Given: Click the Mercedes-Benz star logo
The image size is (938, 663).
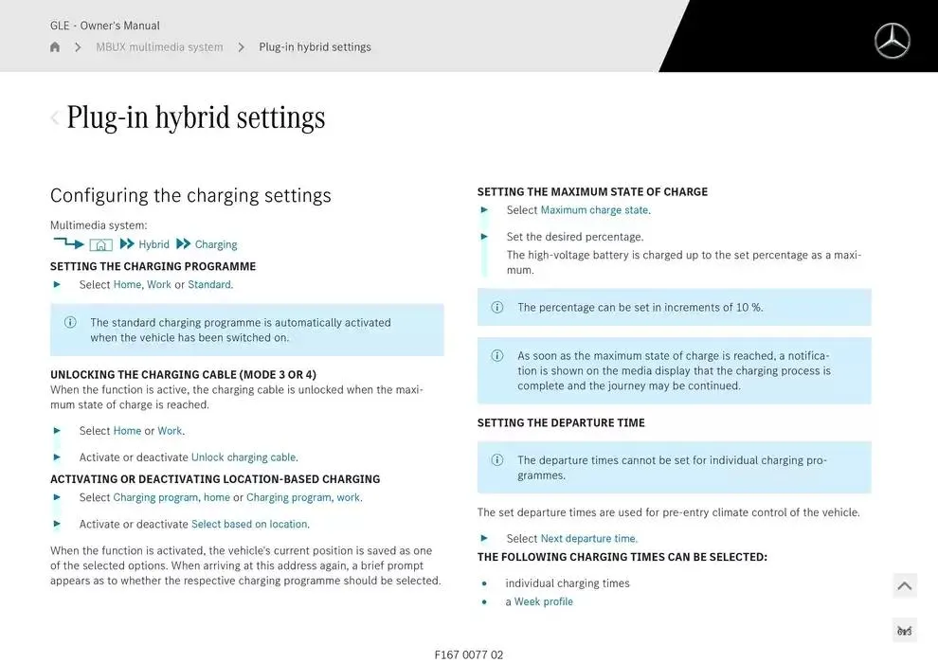Looking at the screenshot, I should (x=892, y=41).
